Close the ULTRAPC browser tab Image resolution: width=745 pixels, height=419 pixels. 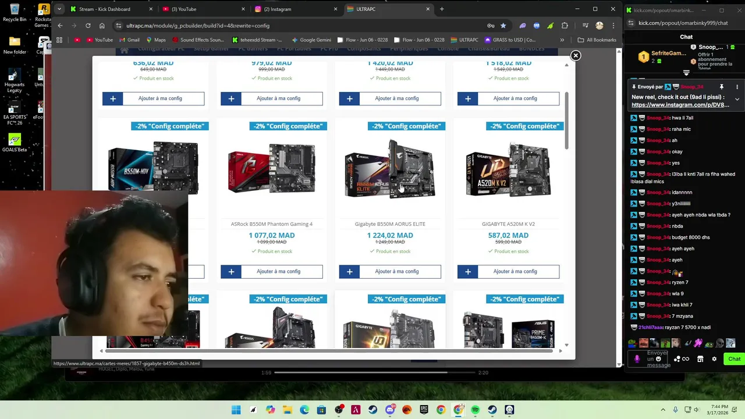[428, 9]
